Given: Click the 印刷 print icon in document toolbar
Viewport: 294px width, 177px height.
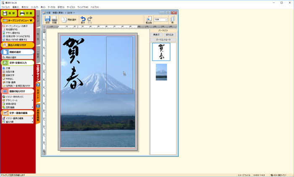Looking at the screenshot, I should [55, 19].
